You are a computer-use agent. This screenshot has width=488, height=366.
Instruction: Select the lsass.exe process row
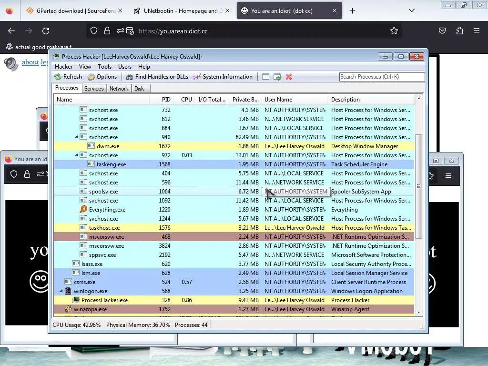pyautogui.click(x=234, y=264)
